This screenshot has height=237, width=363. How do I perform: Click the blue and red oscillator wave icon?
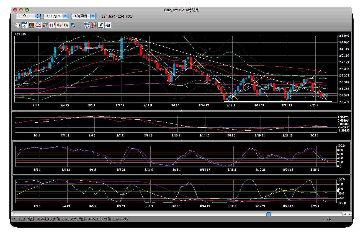[38, 25]
